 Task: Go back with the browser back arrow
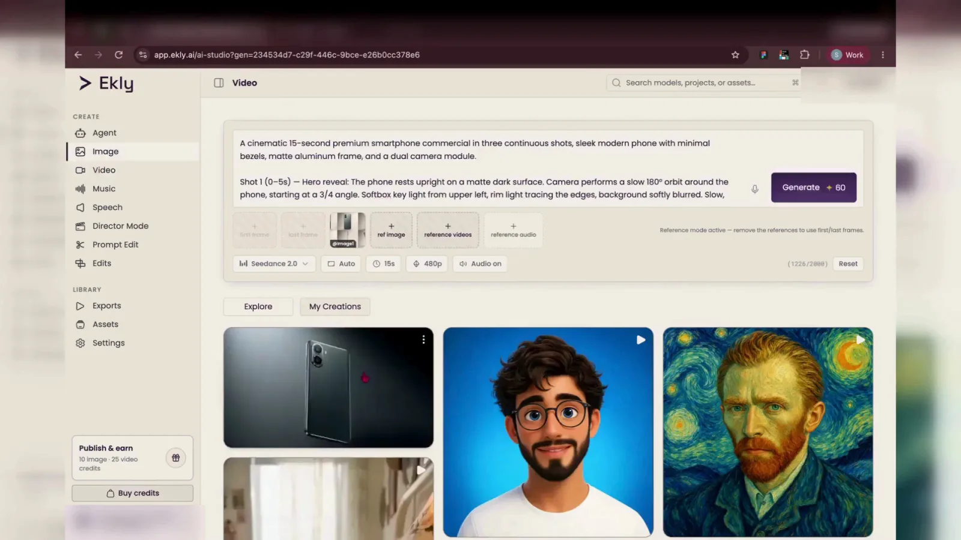pyautogui.click(x=78, y=55)
